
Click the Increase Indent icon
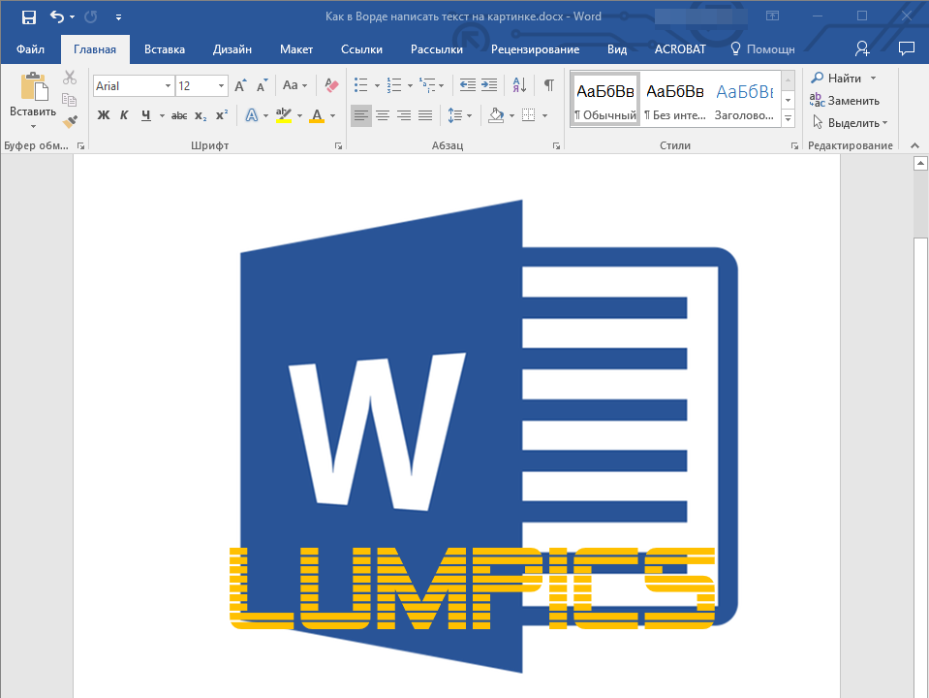(x=489, y=85)
